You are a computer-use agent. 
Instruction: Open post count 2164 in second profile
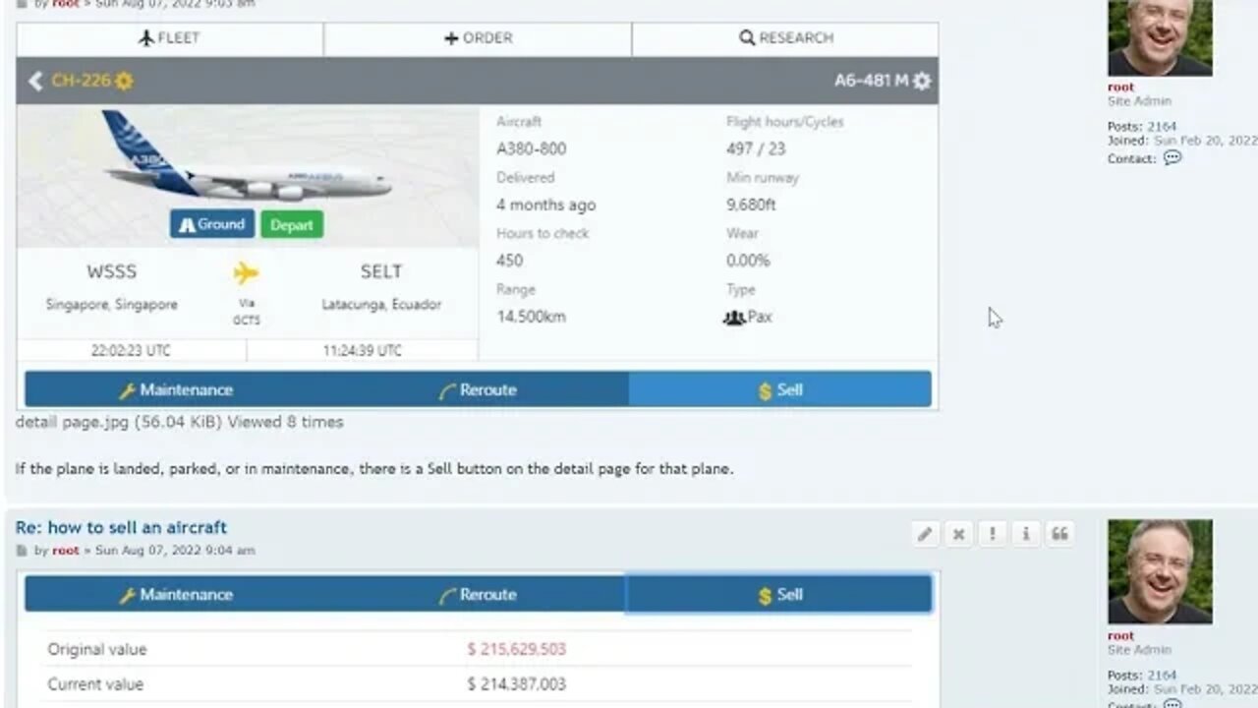(1162, 676)
